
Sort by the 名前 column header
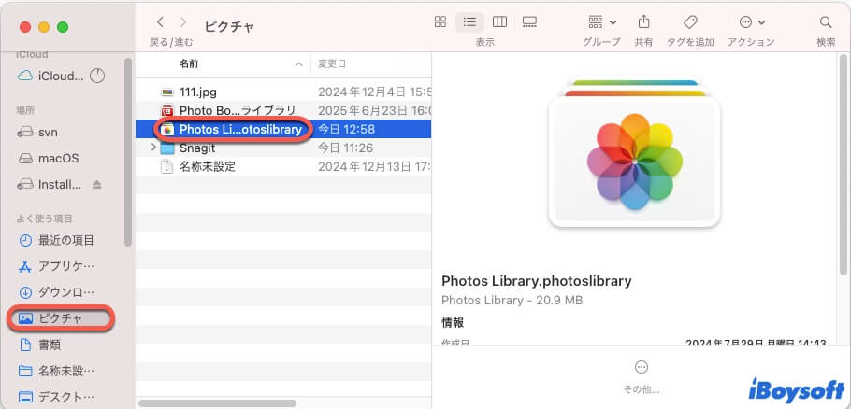(x=189, y=63)
